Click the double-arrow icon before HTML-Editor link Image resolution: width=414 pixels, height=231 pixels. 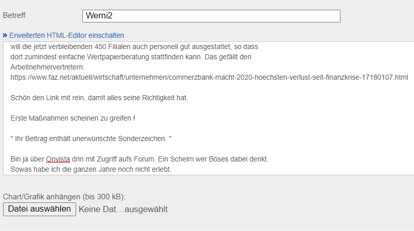pos(5,35)
